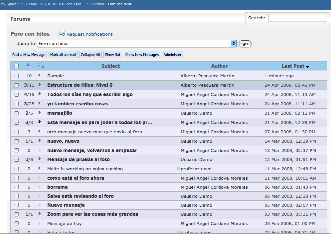Expand the 'Estructura de Hilos: Nivel 0' thread
The image size is (331, 234).
[x=40, y=85]
